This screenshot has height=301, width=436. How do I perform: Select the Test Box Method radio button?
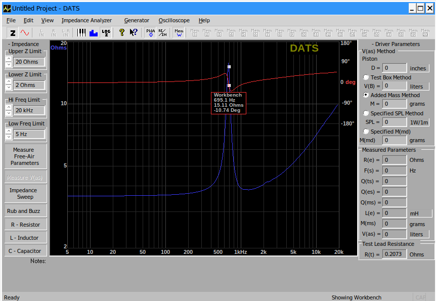point(366,77)
